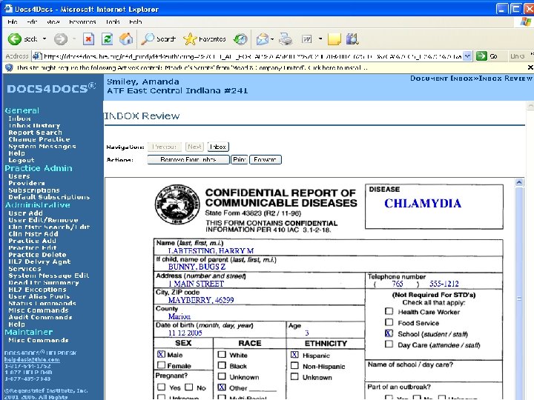Refresh the page with green arrows icon
The height and width of the screenshot is (400, 534).
[x=108, y=39]
